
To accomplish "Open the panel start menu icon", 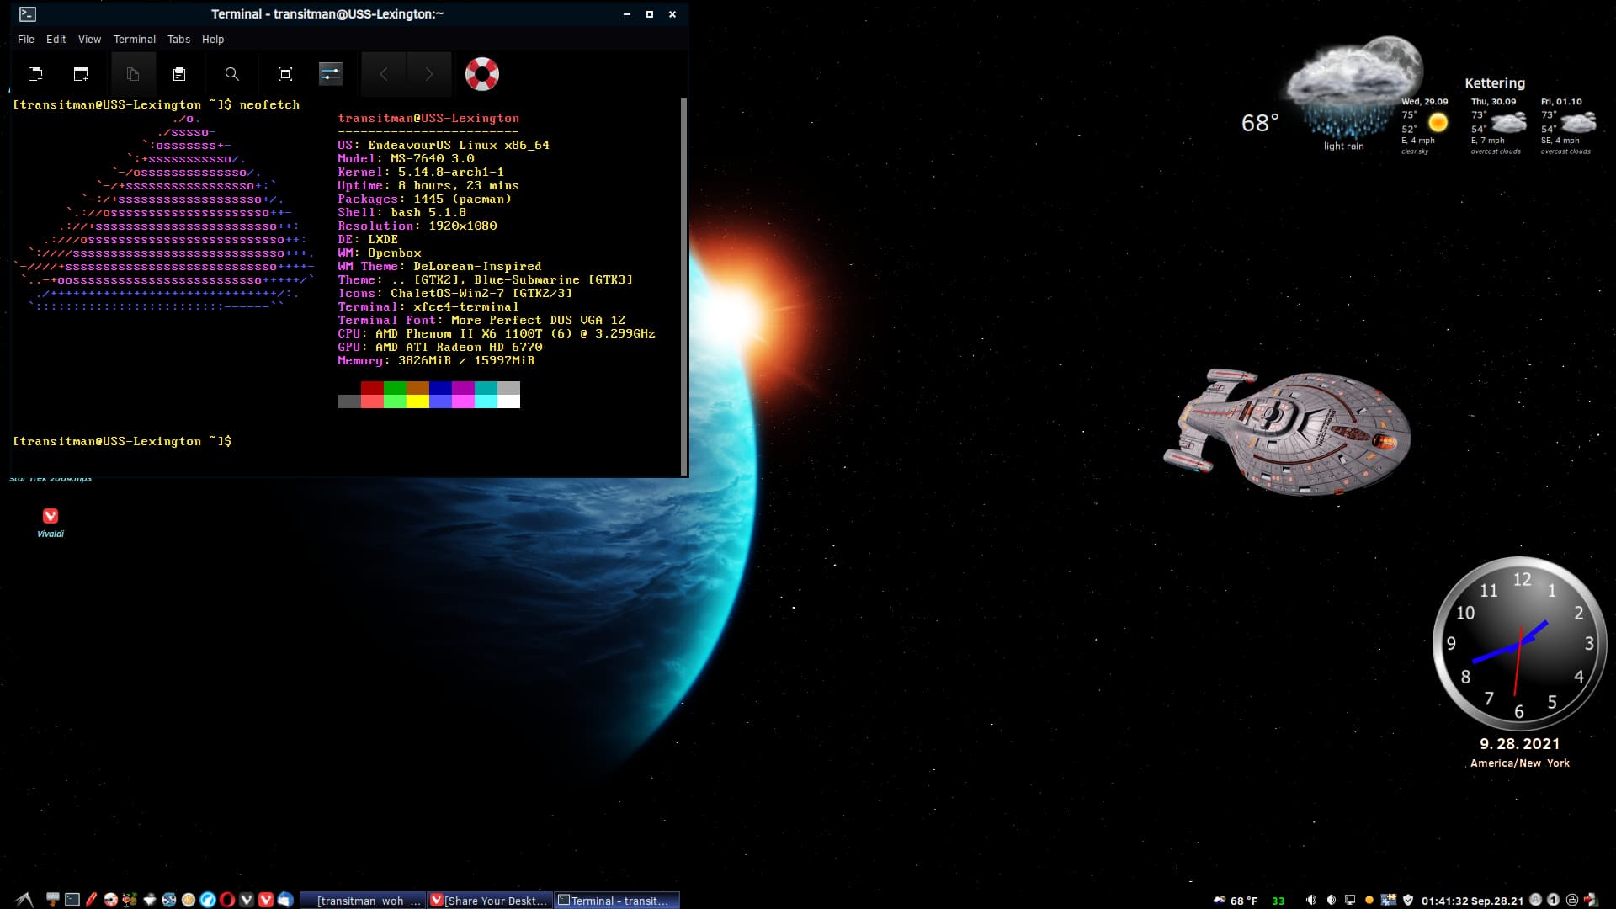I will click(x=24, y=900).
